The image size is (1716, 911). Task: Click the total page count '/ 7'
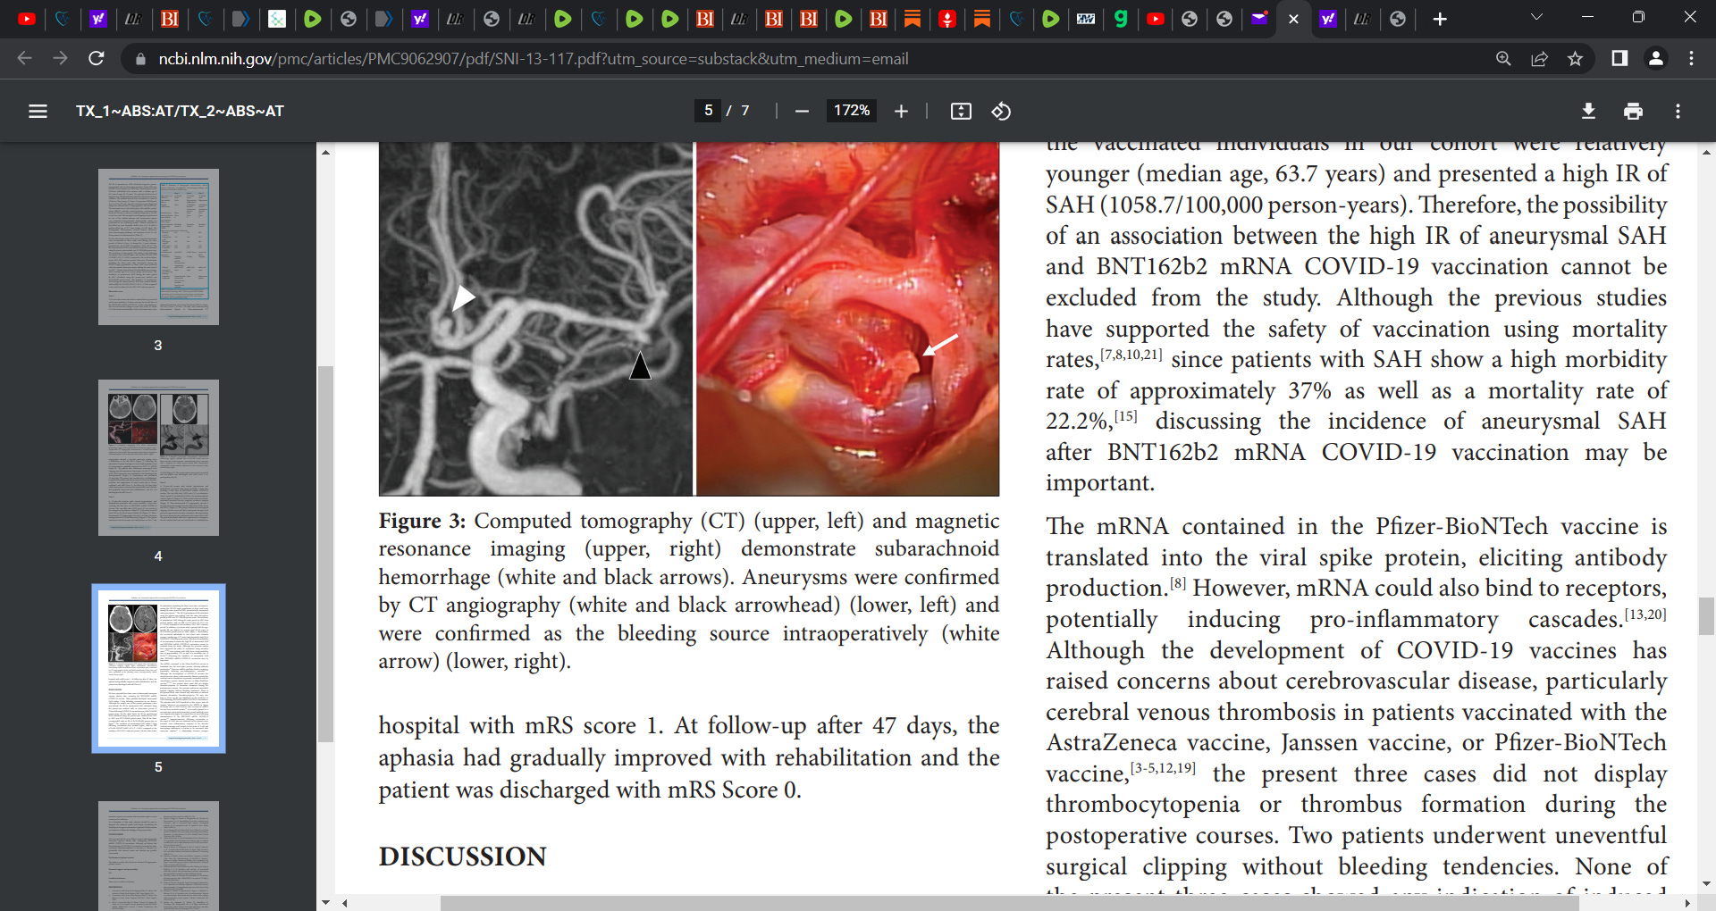pos(737,111)
